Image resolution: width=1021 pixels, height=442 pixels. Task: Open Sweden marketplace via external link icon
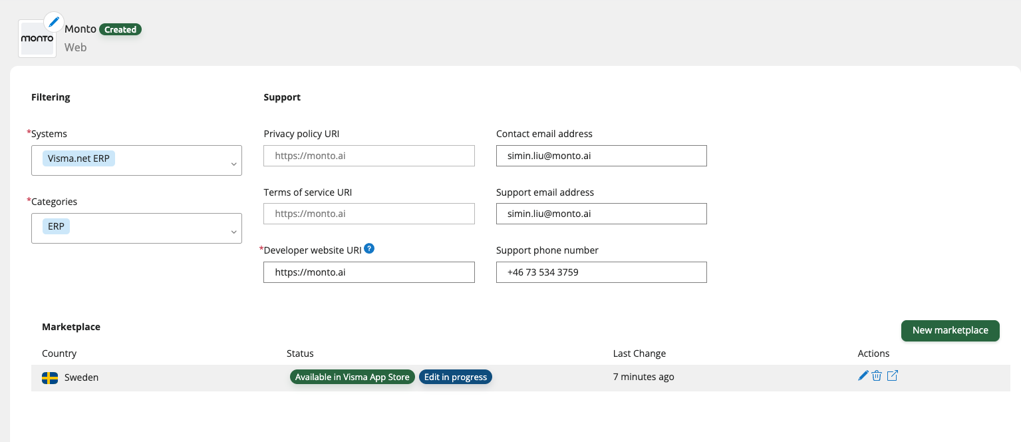893,376
